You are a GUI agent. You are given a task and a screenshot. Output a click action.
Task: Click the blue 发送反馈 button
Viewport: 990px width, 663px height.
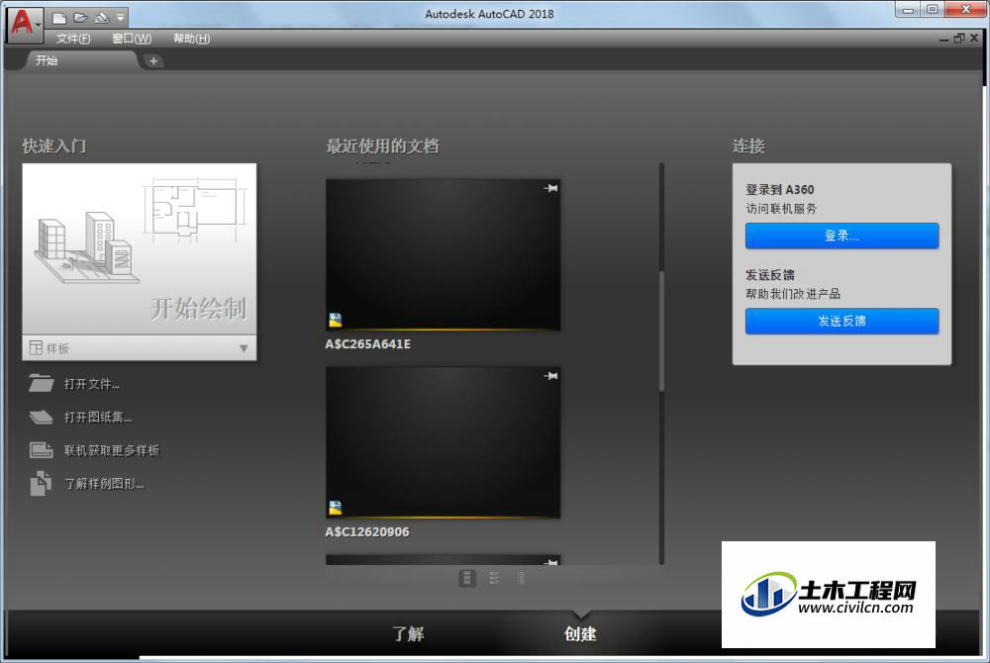pyautogui.click(x=841, y=321)
